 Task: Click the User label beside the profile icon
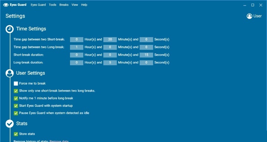coord(257,16)
